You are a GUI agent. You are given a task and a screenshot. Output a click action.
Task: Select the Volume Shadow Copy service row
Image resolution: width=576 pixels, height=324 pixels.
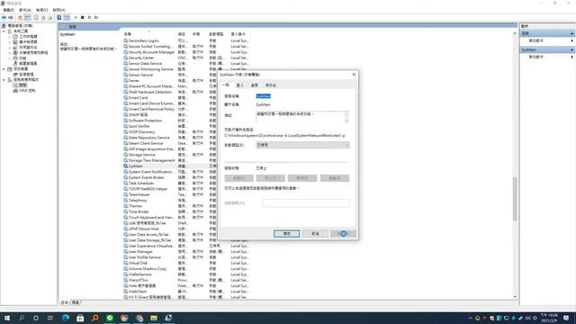pyautogui.click(x=186, y=268)
